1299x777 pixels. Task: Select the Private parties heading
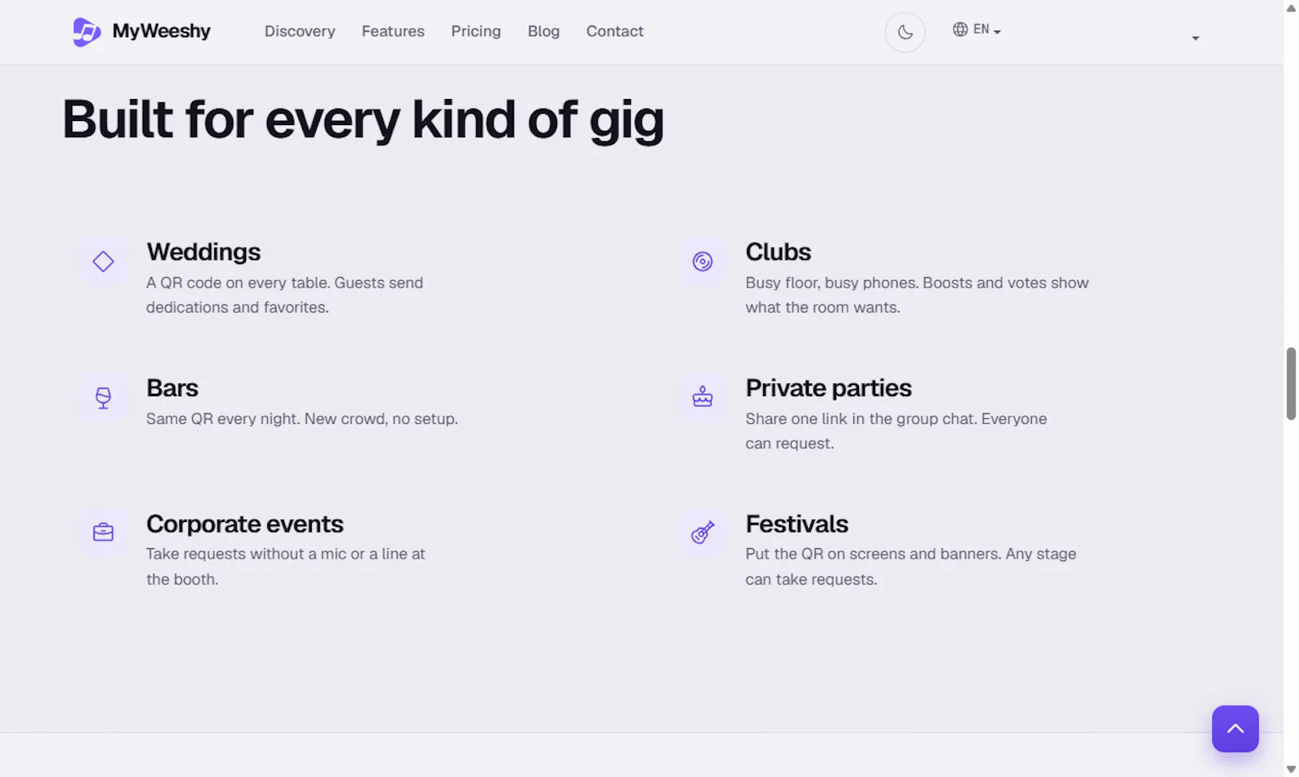coord(828,388)
